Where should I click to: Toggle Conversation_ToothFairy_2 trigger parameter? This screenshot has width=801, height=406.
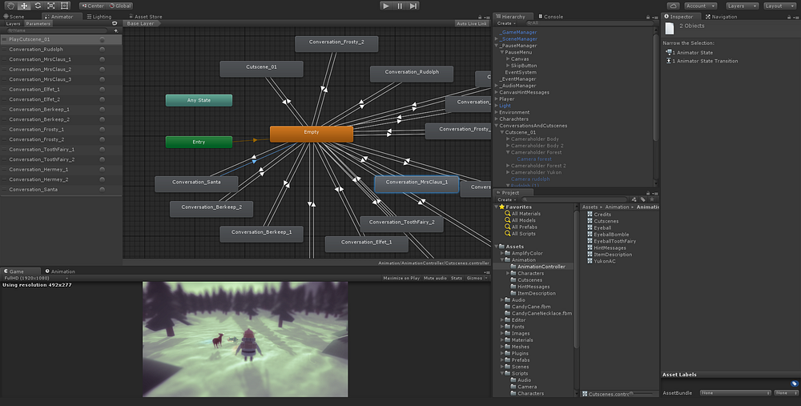click(x=103, y=159)
